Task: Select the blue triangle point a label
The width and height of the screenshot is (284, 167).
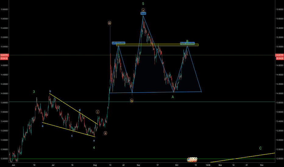Action: (x=43, y=126)
